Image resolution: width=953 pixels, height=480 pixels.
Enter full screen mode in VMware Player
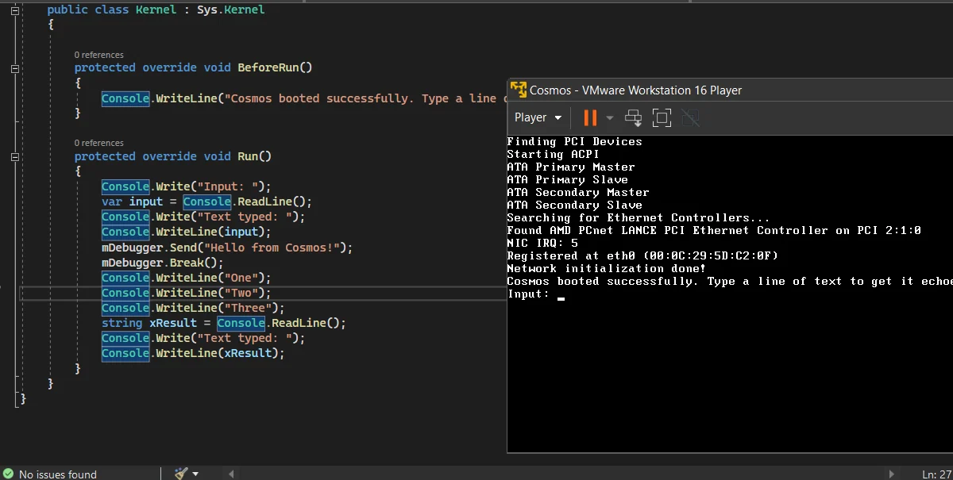pyautogui.click(x=662, y=118)
